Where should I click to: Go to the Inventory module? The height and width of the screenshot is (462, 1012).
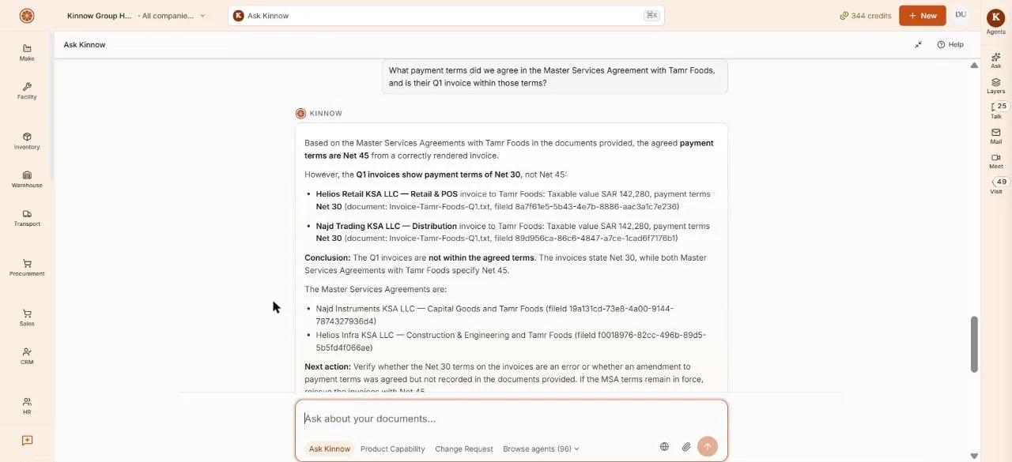click(27, 141)
